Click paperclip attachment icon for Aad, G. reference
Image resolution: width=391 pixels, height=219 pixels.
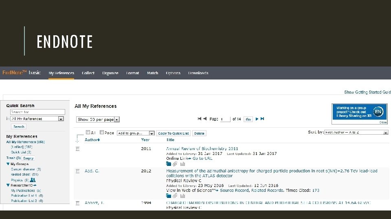point(175,196)
